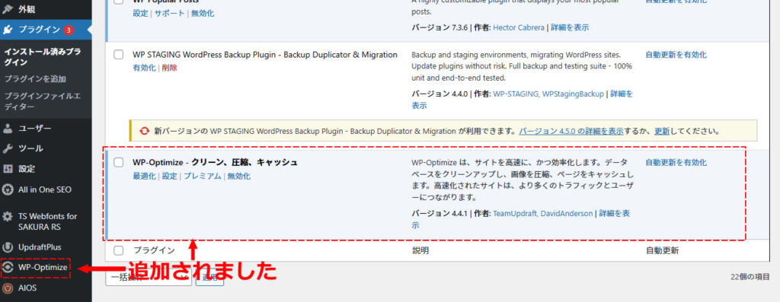This screenshot has width=780, height=302.
Task: Click the ユーザー user icon
Action: (8, 129)
